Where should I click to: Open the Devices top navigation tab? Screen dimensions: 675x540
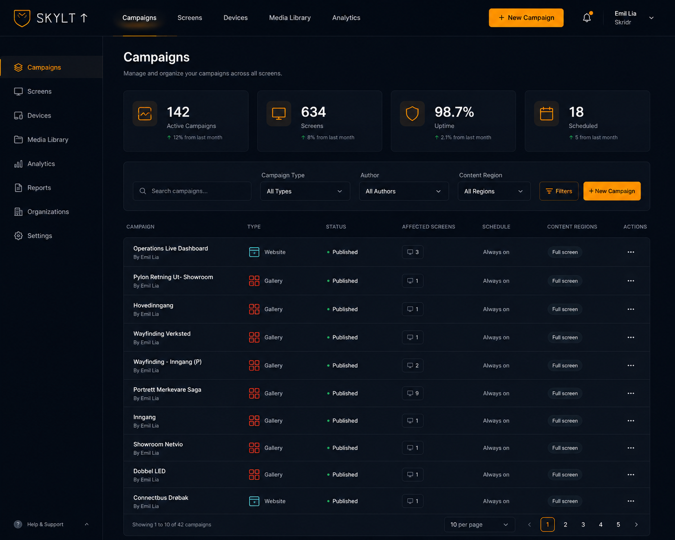pos(235,18)
